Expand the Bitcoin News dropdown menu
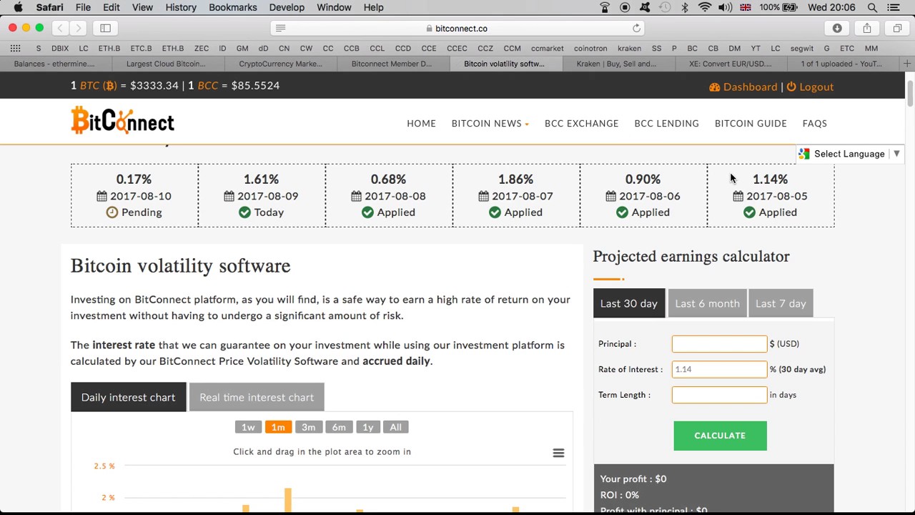The width and height of the screenshot is (915, 515). click(490, 123)
